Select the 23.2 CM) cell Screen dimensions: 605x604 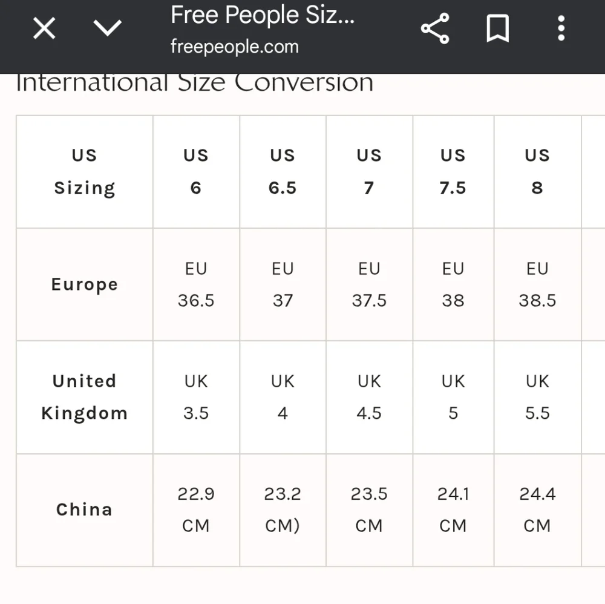tap(283, 510)
